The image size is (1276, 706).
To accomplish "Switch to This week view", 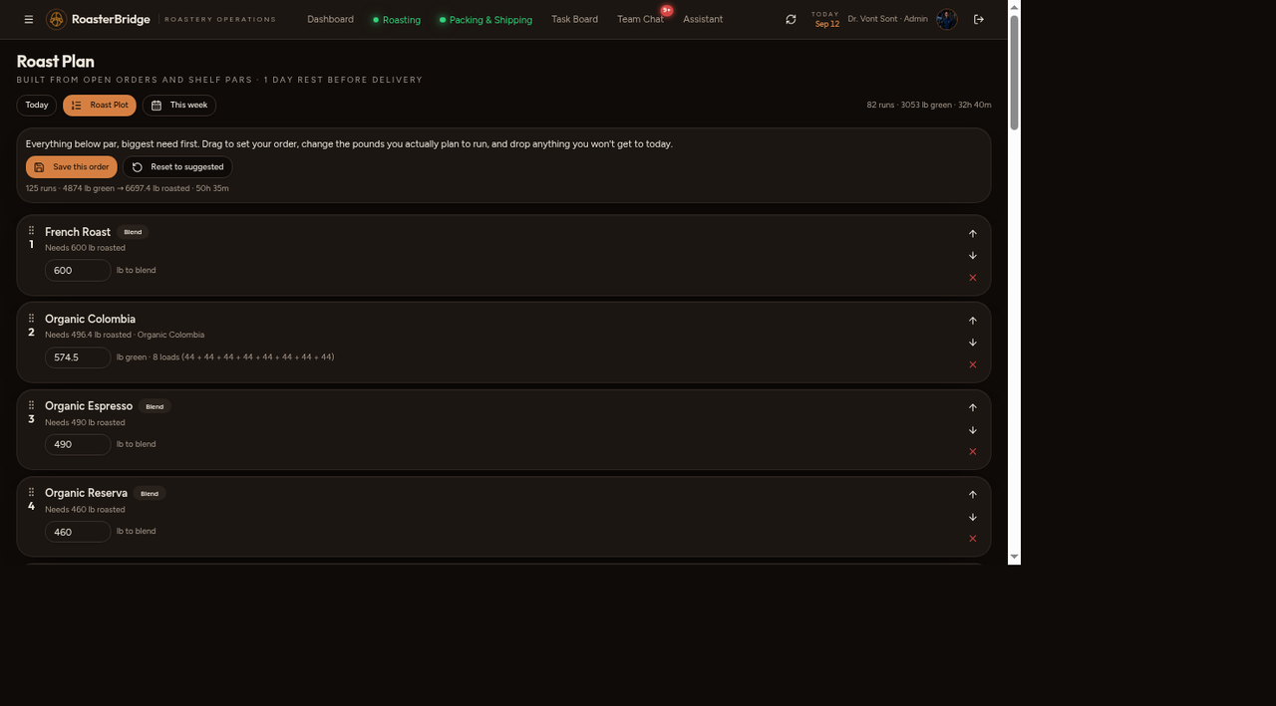I will tap(179, 105).
